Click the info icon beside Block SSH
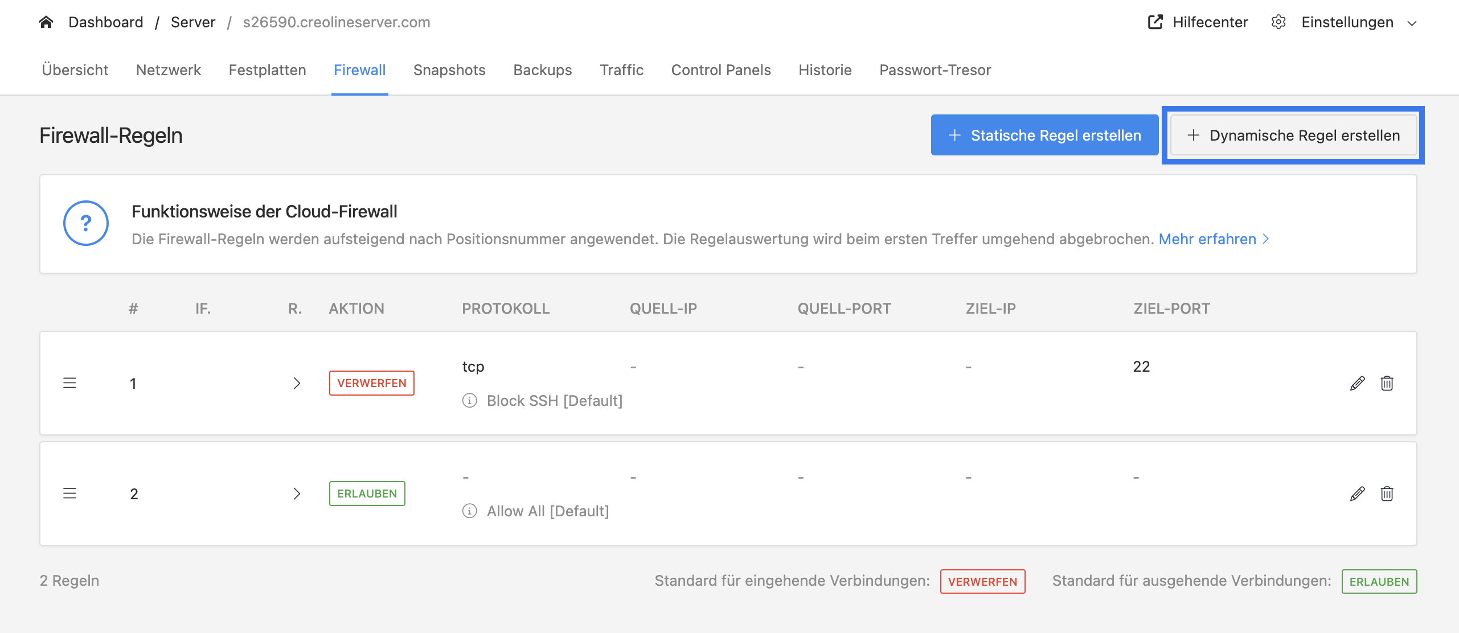This screenshot has width=1459, height=633. tap(469, 401)
